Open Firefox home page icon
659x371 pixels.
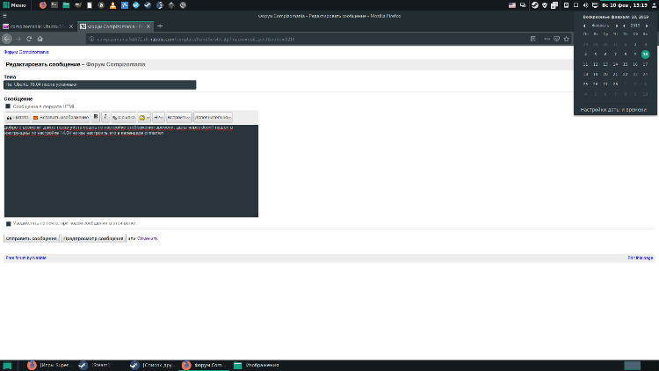pyautogui.click(x=40, y=39)
